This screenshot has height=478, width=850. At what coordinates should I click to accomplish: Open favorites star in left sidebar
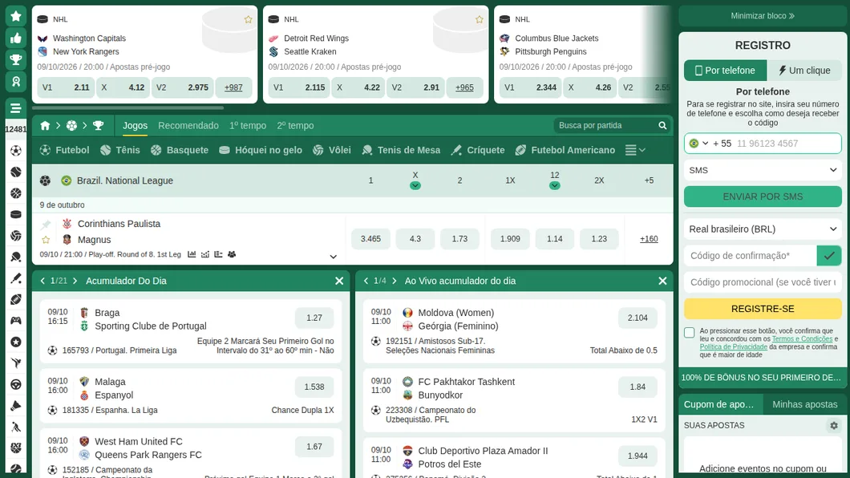coord(16,16)
